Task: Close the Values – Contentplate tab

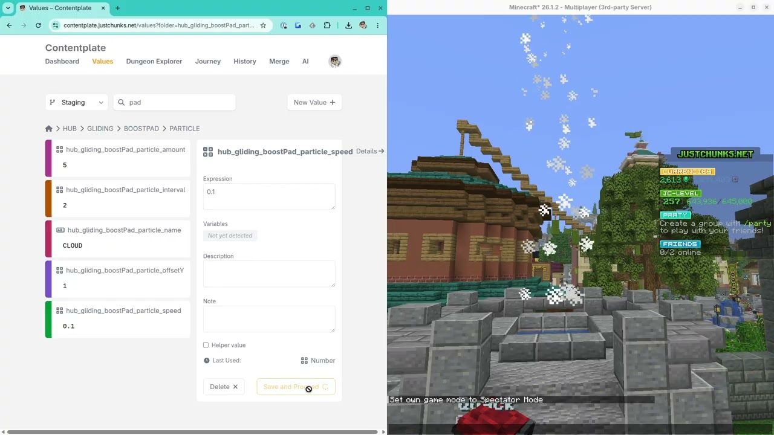Action: pos(105,8)
